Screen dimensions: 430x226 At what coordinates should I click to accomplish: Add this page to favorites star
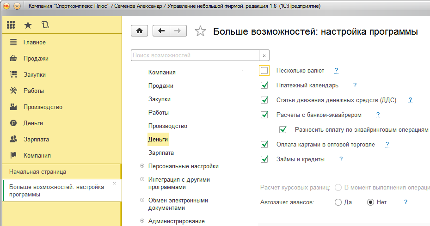(200, 31)
